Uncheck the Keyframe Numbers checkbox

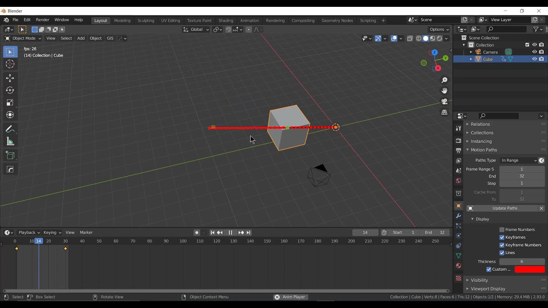[x=502, y=245]
